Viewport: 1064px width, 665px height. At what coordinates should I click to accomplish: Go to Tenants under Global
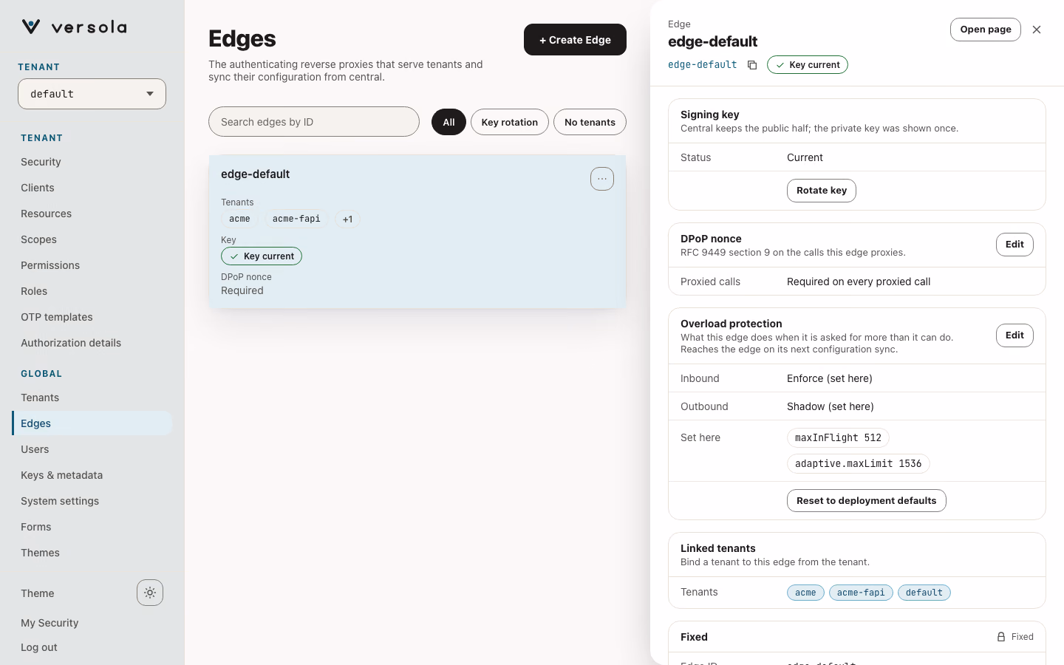[x=92, y=398]
